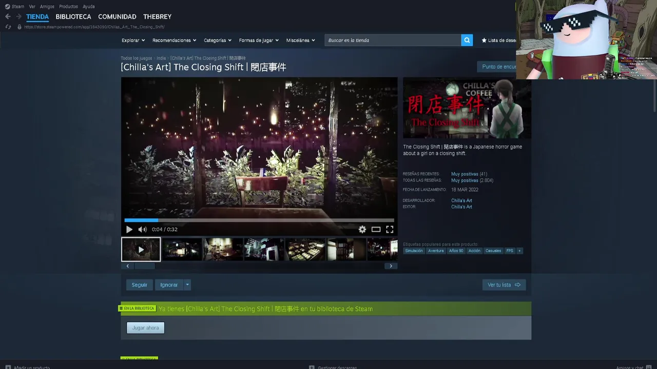Go forward with the right arrow

click(19, 16)
